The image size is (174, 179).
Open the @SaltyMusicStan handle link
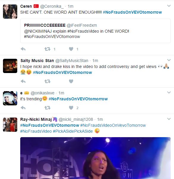pos(72,61)
